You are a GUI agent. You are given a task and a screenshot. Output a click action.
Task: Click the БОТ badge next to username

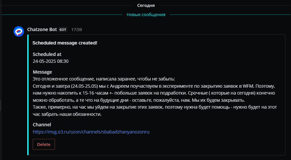pyautogui.click(x=63, y=30)
